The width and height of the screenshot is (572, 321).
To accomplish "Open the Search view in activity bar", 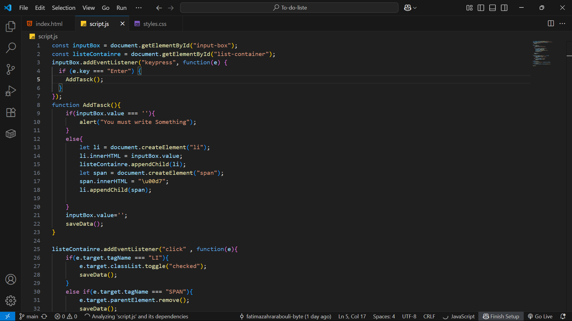I will tap(11, 48).
